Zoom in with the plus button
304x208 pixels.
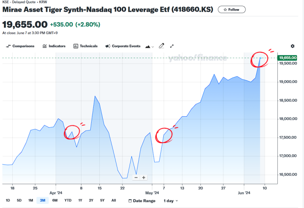click(144, 178)
